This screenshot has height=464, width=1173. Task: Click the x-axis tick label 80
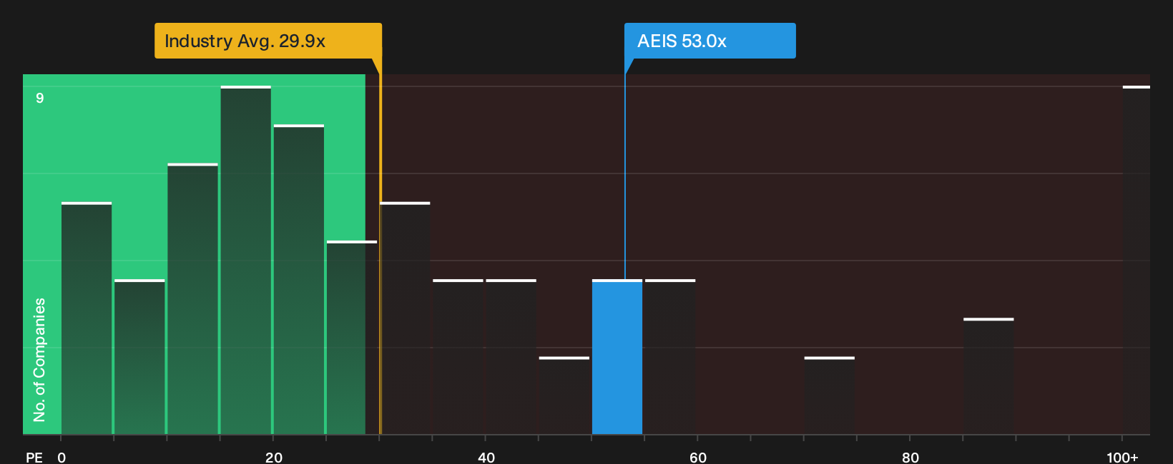pyautogui.click(x=911, y=458)
